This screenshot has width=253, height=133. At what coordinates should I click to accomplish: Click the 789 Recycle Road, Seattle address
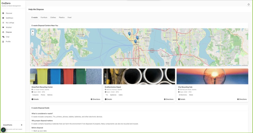[x=188, y=90]
